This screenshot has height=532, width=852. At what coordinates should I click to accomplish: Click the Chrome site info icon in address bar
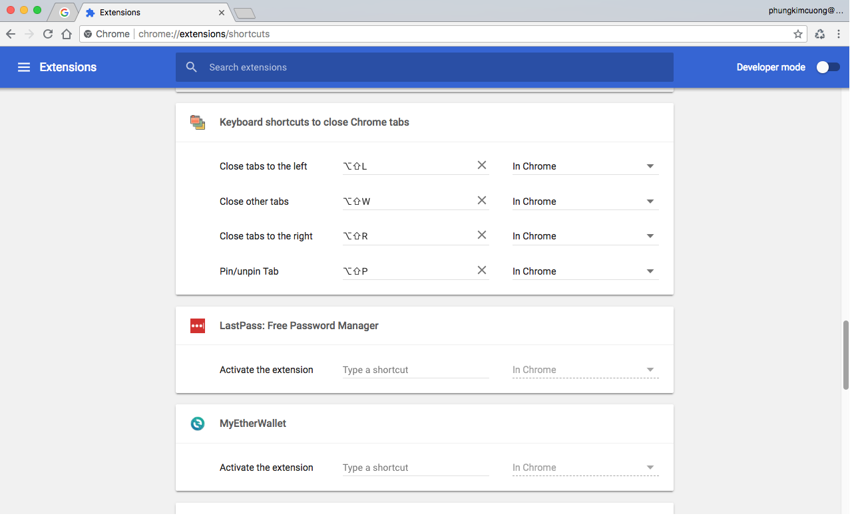88,34
